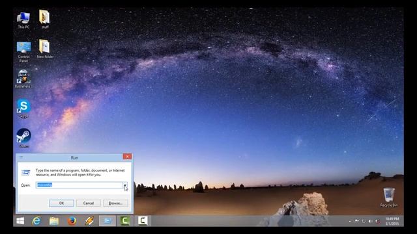Select the Skype desktop shortcut
This screenshot has width=417, height=234.
23,109
